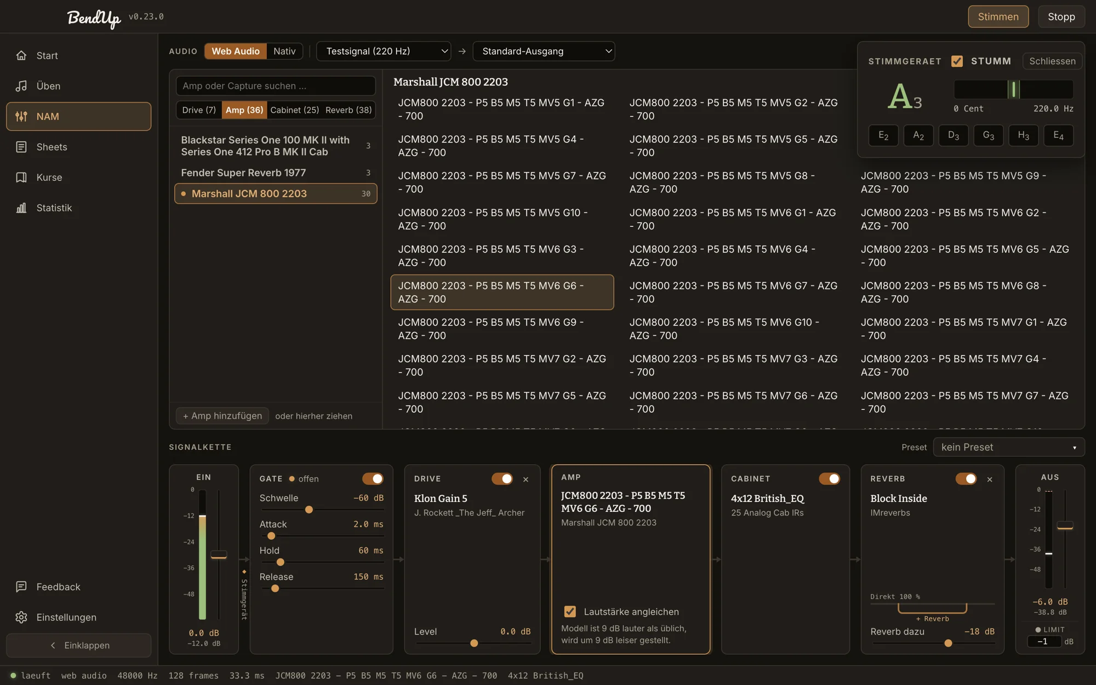Screen dimensions: 1096x685
Task: Open the Einstellungen gear icon
Action: [x=21, y=617]
